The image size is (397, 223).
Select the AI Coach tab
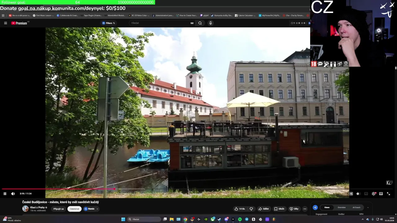356,208
